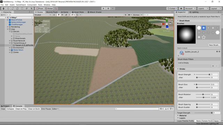This screenshot has height=125, width=223.
Task: Adjust the Brush Rotation slider
Action: pyautogui.click(x=203, y=94)
